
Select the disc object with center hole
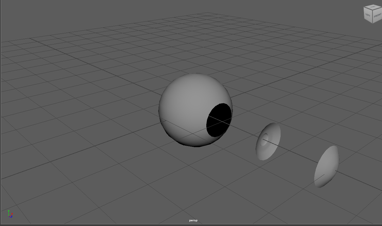click(268, 142)
